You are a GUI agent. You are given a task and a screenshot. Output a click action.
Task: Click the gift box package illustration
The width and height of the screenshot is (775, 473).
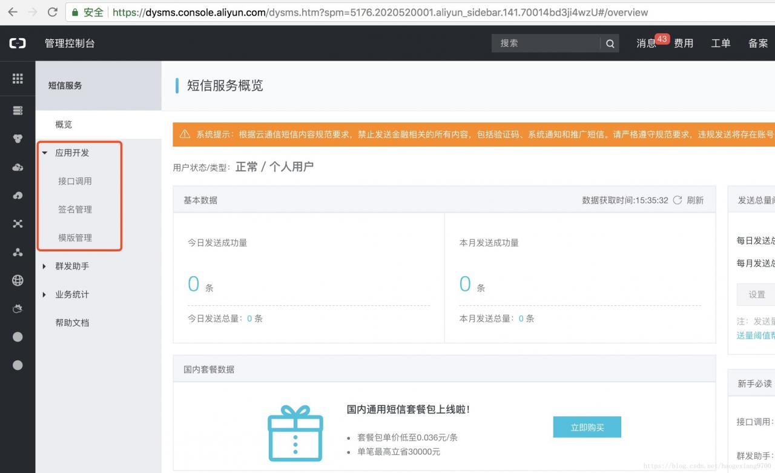295,434
